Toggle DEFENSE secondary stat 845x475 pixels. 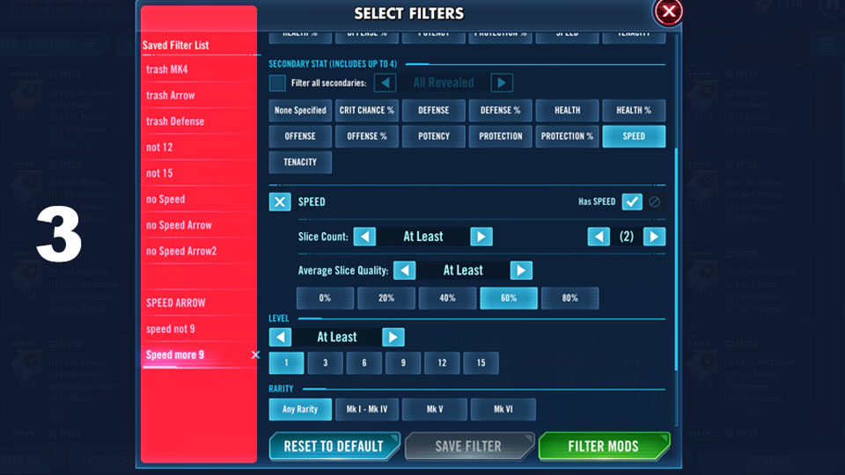434,111
